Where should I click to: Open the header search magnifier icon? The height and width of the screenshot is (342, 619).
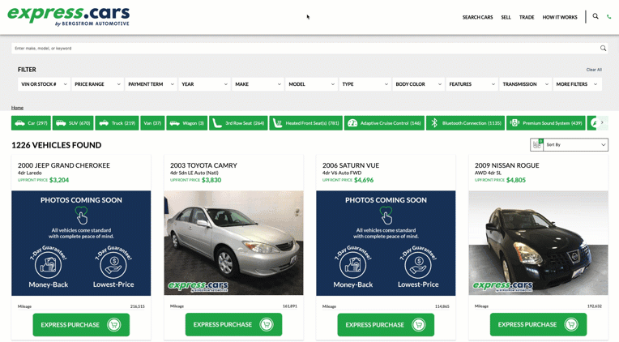pos(596,16)
